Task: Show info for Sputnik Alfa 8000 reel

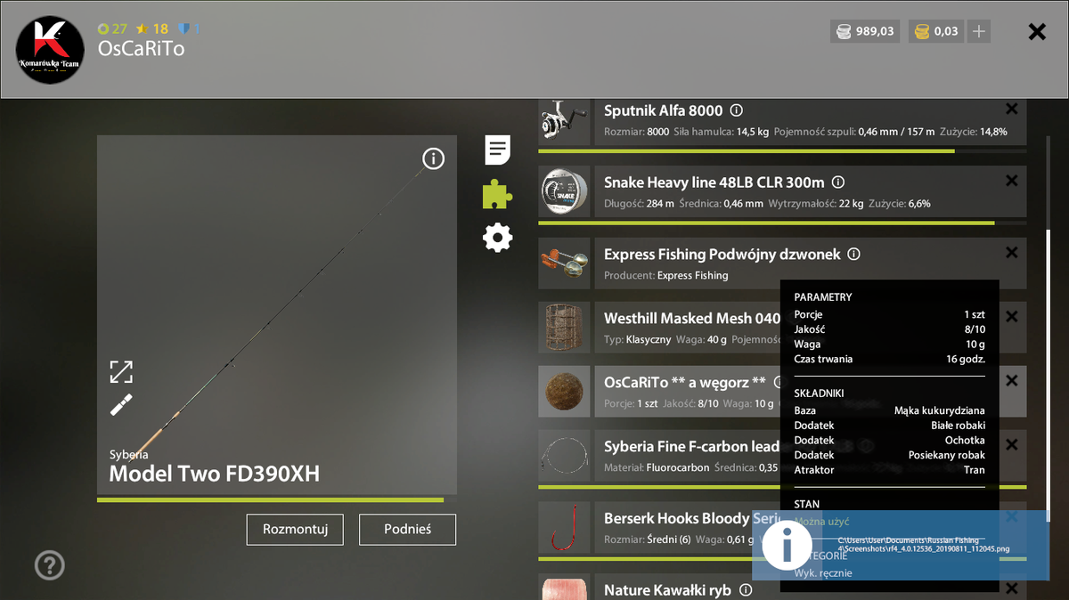Action: click(x=737, y=111)
